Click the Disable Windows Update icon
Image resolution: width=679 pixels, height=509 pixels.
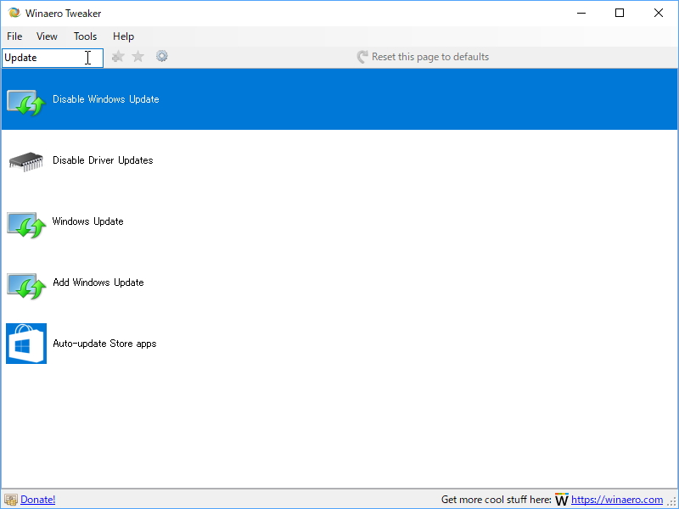coord(26,102)
